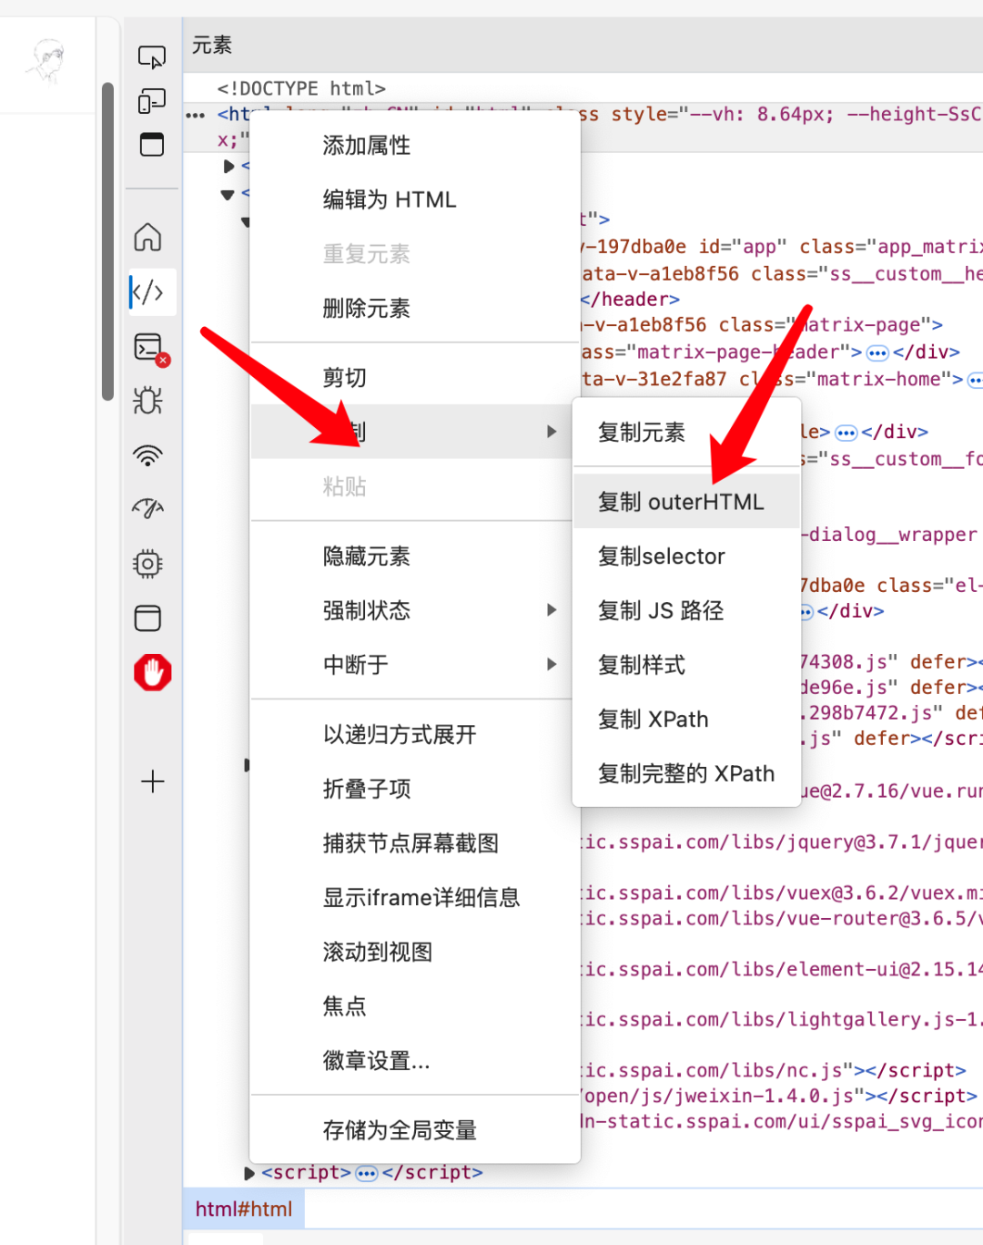This screenshot has height=1245, width=983.
Task: Choose 存储为全局变量 menu entry
Action: coord(415,1131)
